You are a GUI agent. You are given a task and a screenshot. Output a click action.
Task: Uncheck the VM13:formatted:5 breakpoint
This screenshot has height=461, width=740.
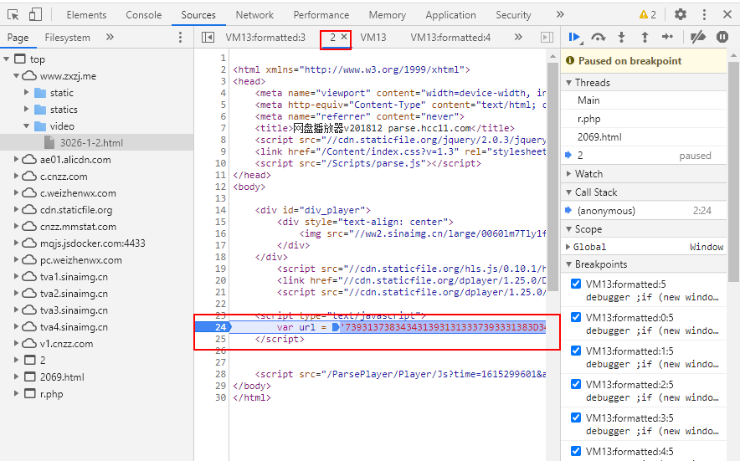576,284
